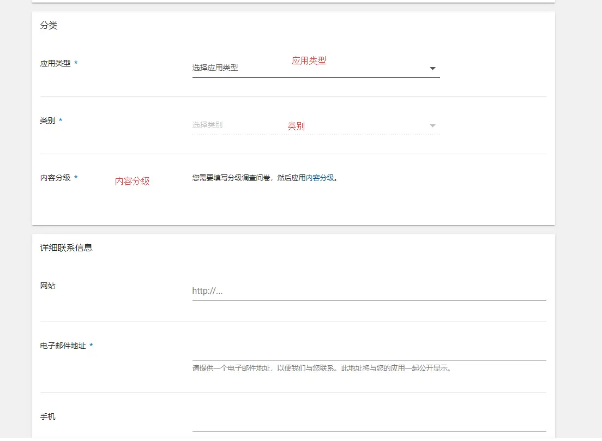Click the red 内容分级 annotation text
Screen dimensions: 602x441
133,181
